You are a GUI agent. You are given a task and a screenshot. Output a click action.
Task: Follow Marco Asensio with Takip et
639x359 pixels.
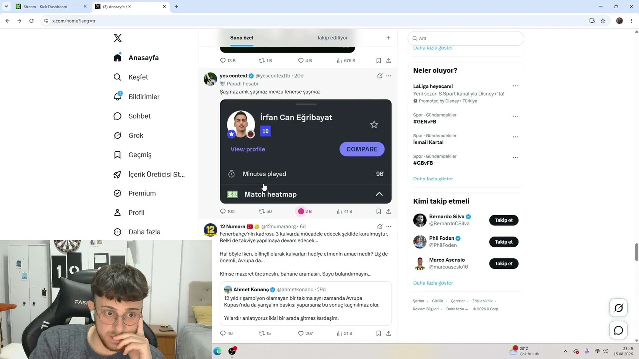504,263
